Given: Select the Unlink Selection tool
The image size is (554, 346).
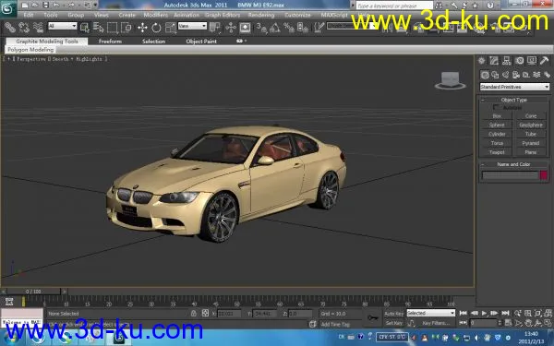Looking at the screenshot, I should point(24,27).
